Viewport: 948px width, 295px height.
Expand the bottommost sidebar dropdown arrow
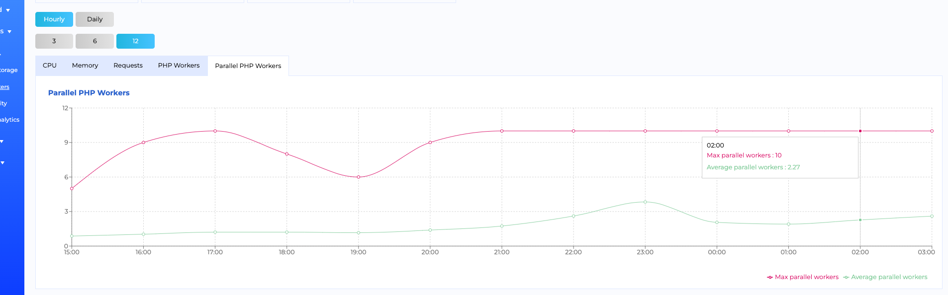coord(2,163)
